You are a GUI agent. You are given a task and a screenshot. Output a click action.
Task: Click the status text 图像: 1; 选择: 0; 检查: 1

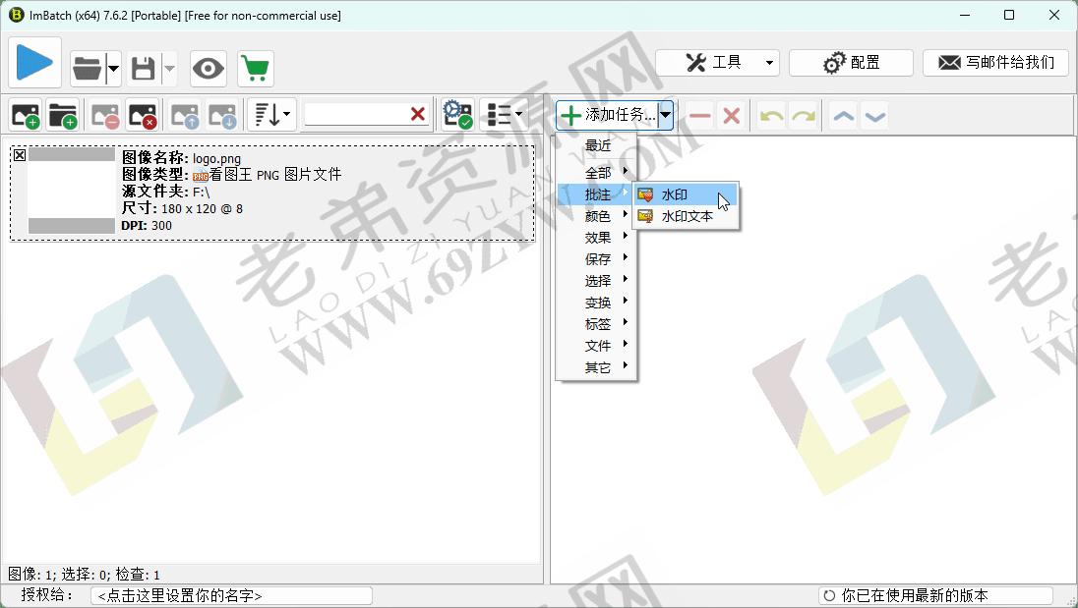click(84, 574)
